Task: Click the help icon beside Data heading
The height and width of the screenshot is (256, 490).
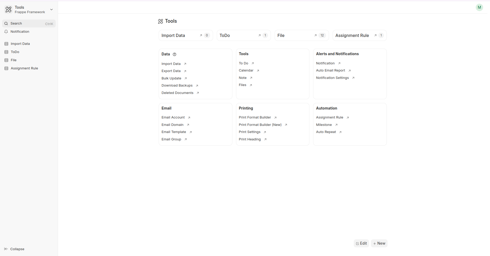Action: (x=175, y=54)
